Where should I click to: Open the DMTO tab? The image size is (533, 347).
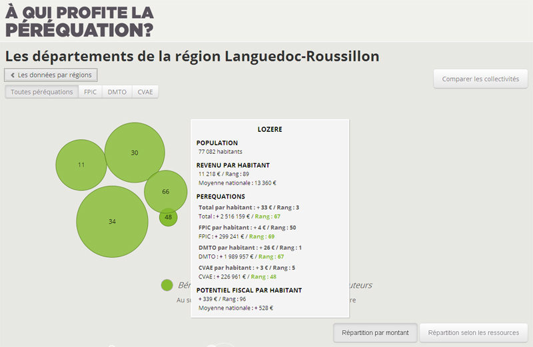point(117,92)
